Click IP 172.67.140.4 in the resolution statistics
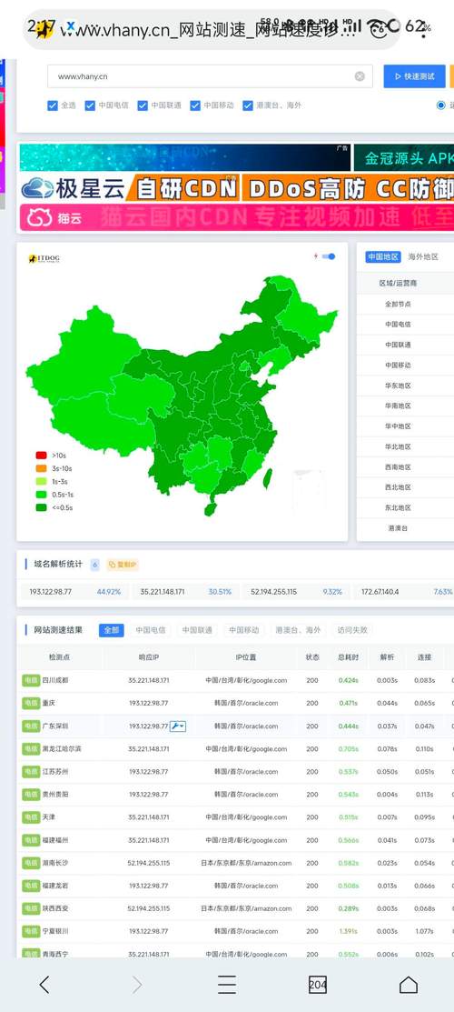Image resolution: width=454 pixels, height=1012 pixels. (380, 591)
